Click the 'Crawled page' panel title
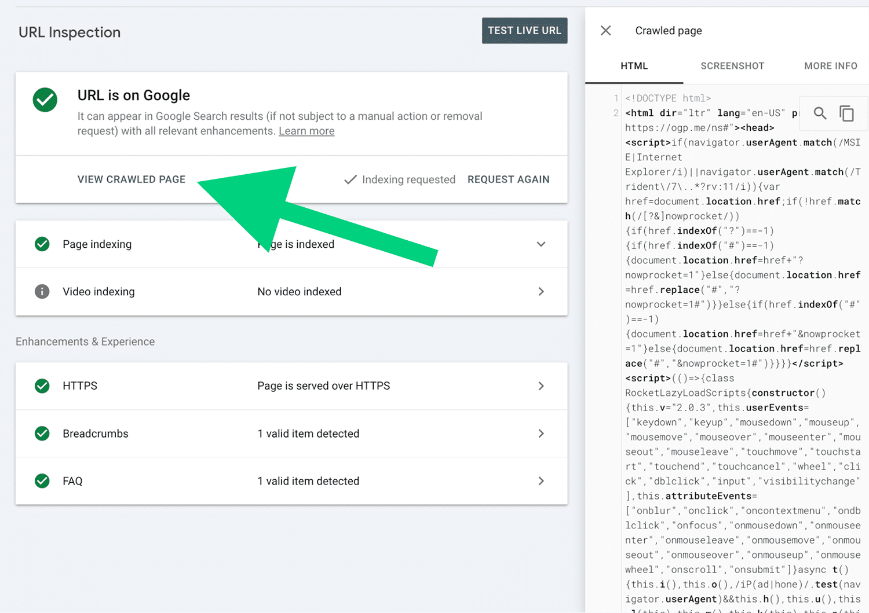This screenshot has width=869, height=613. click(669, 31)
